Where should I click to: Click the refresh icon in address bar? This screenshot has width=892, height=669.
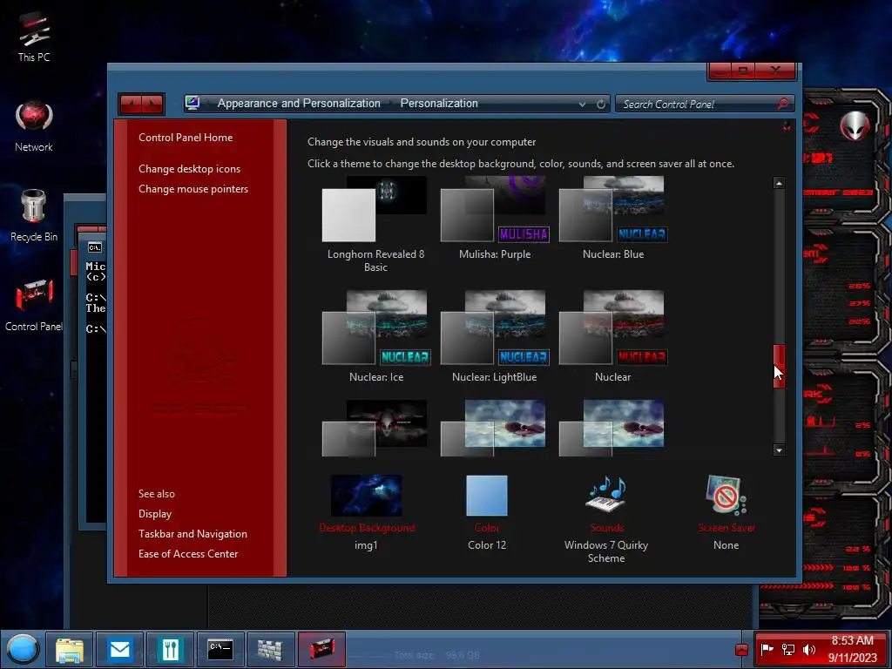click(601, 105)
